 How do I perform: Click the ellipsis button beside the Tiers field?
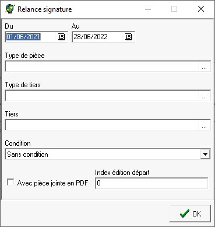pyautogui.click(x=204, y=125)
